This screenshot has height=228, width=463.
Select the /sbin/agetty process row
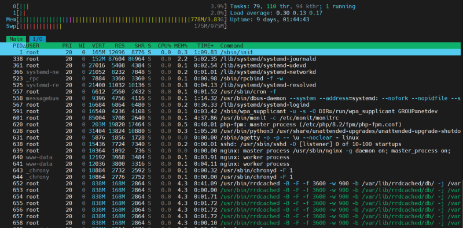(230, 137)
